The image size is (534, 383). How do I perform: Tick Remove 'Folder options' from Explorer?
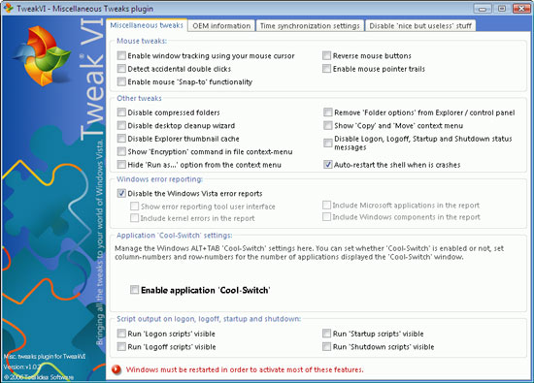328,112
